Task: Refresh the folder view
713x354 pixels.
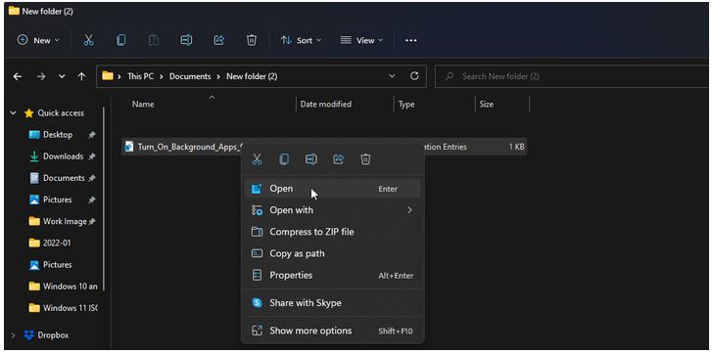Action: point(414,76)
